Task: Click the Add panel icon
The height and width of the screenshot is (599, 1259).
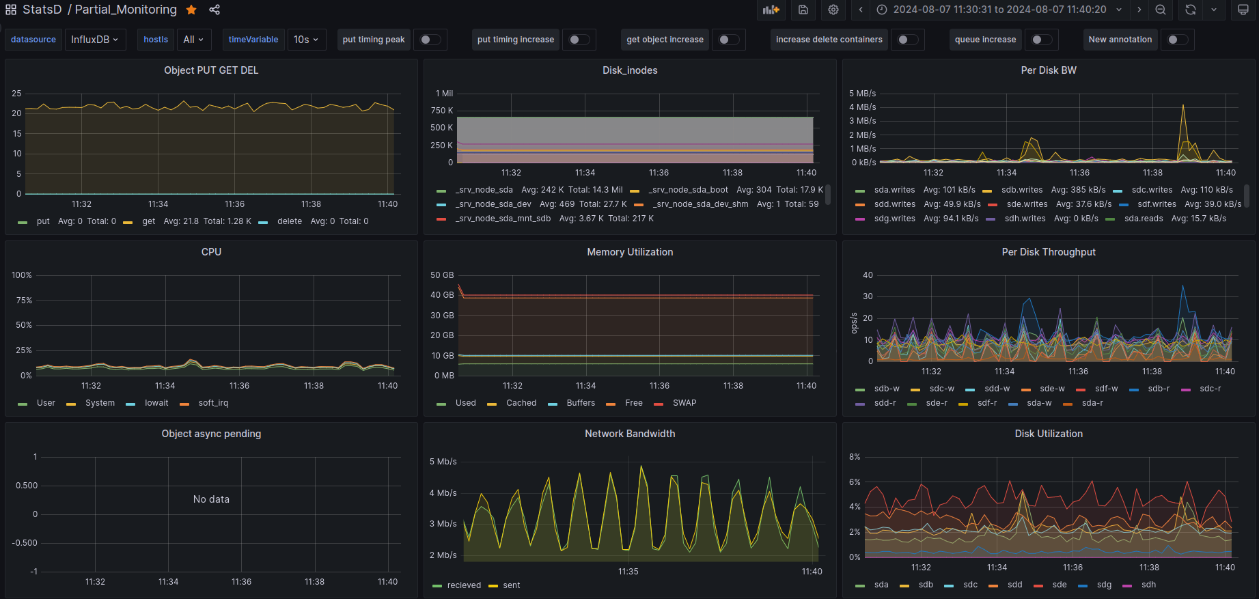Action: [x=771, y=10]
